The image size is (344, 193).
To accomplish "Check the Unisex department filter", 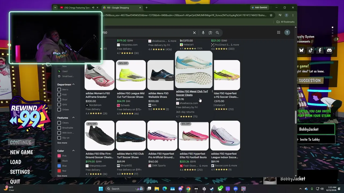I will pos(59,109).
